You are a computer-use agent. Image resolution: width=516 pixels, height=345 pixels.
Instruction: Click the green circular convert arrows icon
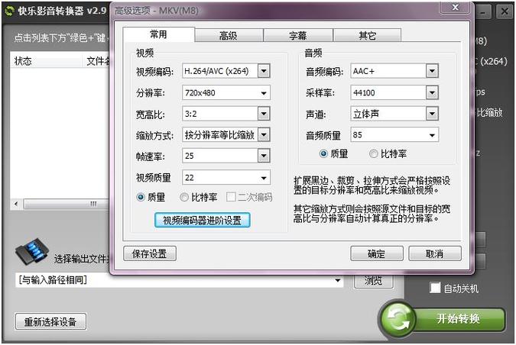398,319
